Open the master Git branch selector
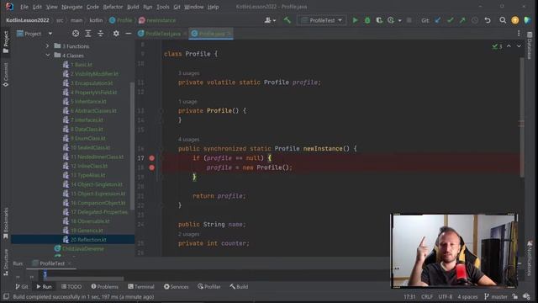The height and width of the screenshot is (303, 538). point(495,296)
